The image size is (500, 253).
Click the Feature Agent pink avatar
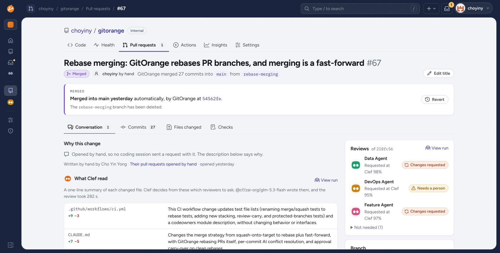click(x=356, y=211)
